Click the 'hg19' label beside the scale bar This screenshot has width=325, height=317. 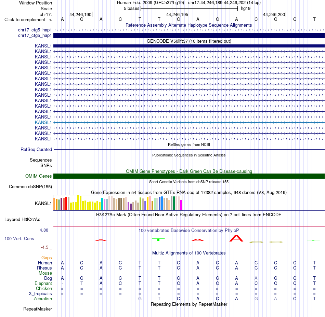click(246, 9)
